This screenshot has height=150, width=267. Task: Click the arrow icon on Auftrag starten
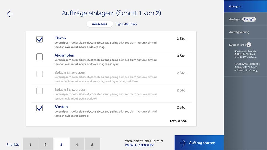tap(183, 143)
